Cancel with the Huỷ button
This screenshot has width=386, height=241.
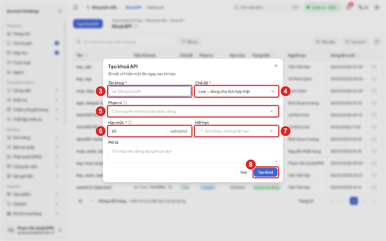point(244,172)
